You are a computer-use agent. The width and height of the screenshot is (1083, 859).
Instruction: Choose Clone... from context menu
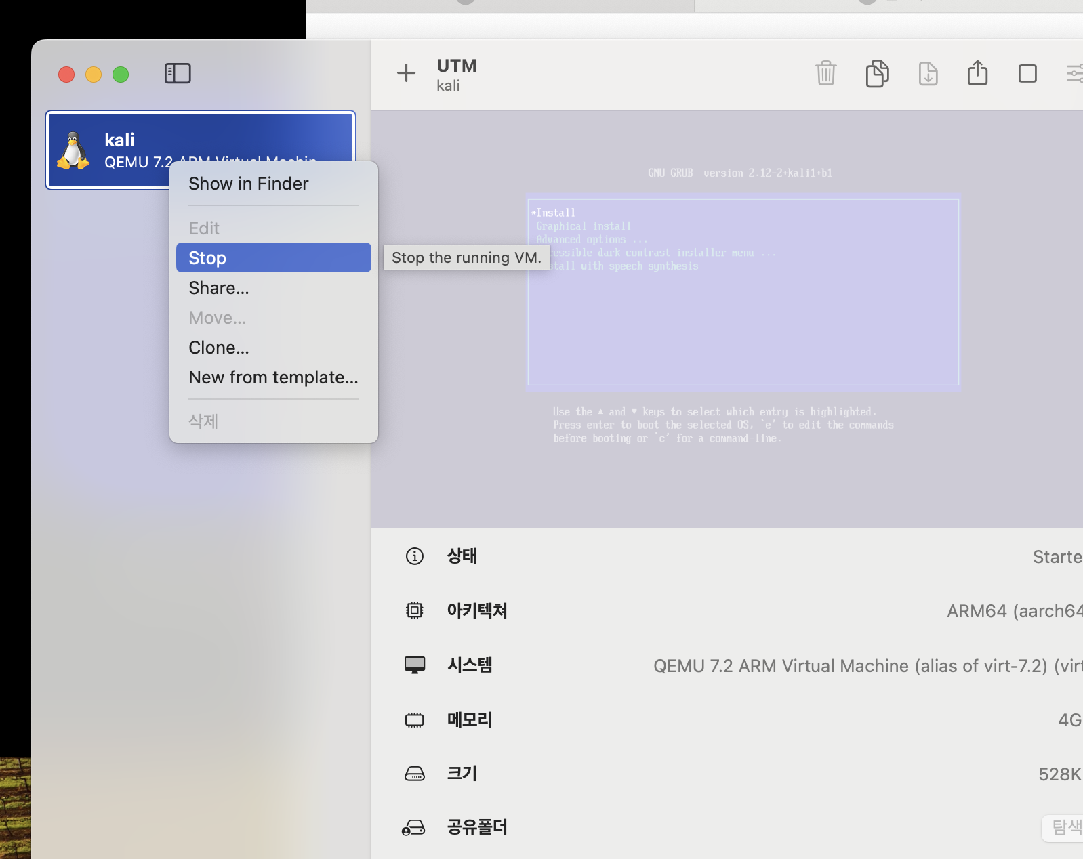pos(274,348)
